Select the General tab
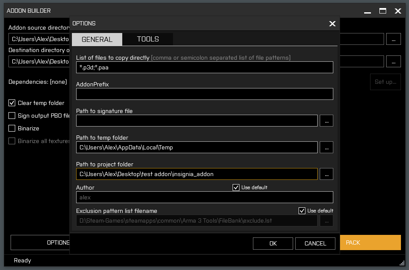The image size is (409, 270). point(97,39)
